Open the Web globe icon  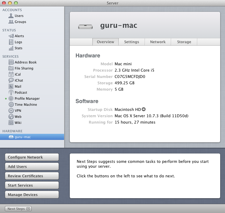[11, 117]
